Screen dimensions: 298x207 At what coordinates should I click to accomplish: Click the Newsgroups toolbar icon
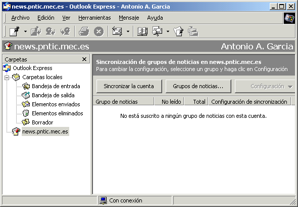[x=178, y=31]
